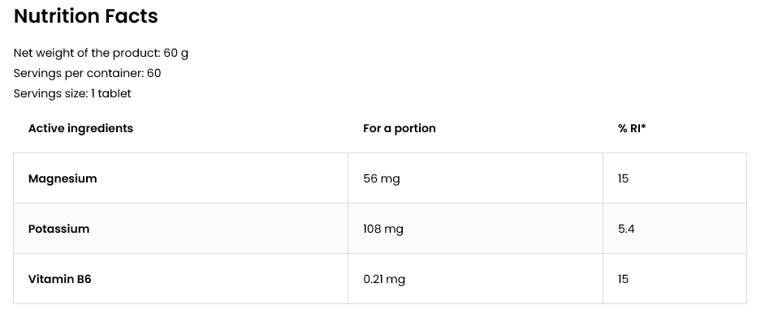
Task: Click the % RI* column header
Action: [x=632, y=128]
